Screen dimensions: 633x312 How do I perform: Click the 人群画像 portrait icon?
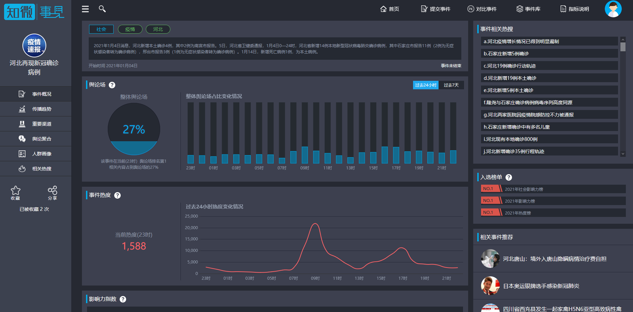pyautogui.click(x=22, y=154)
